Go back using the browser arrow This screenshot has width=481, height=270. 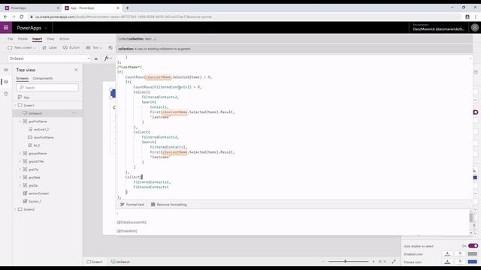tap(5, 16)
